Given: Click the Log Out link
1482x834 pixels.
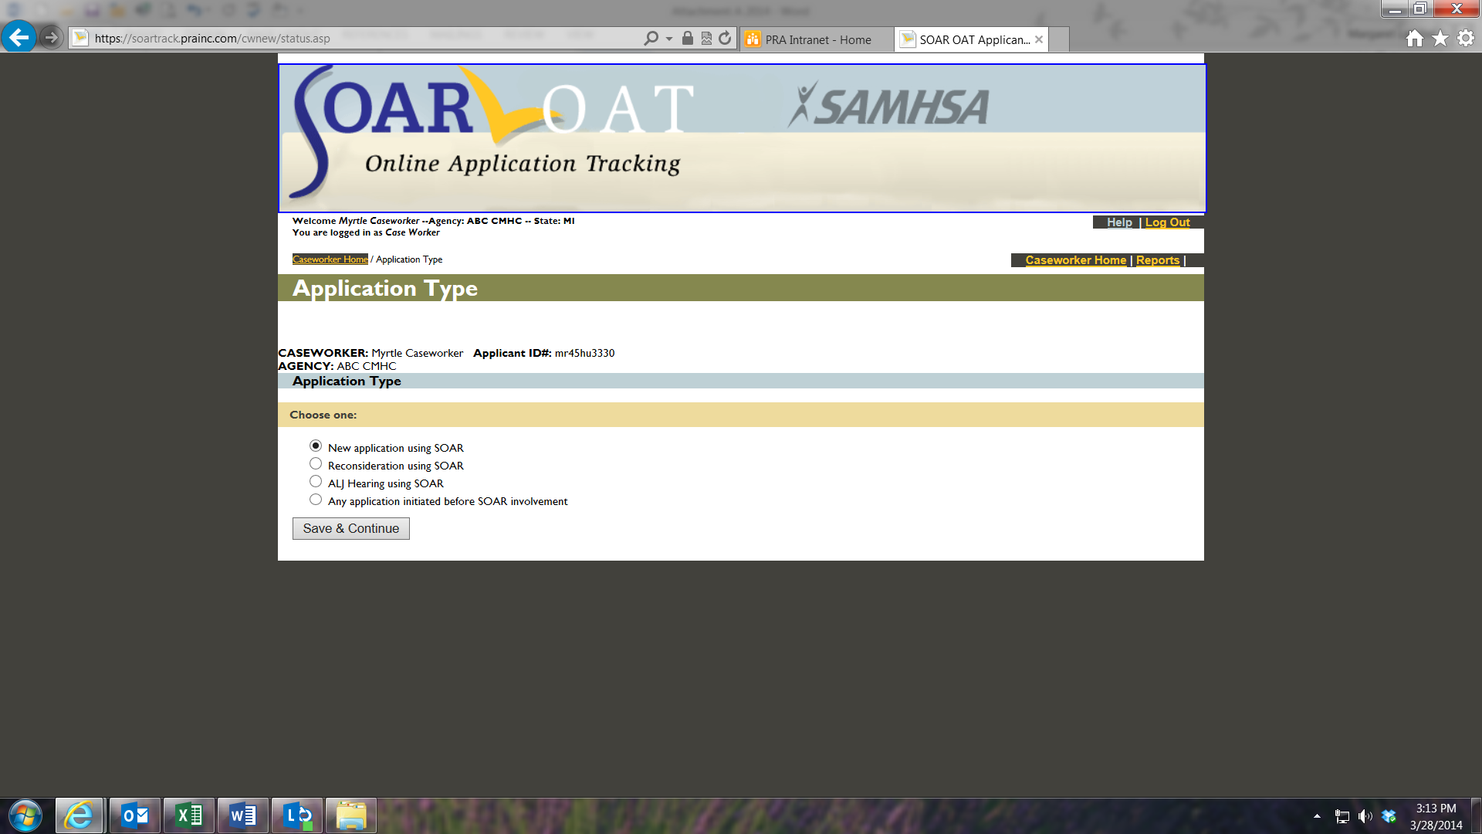Looking at the screenshot, I should point(1167,222).
